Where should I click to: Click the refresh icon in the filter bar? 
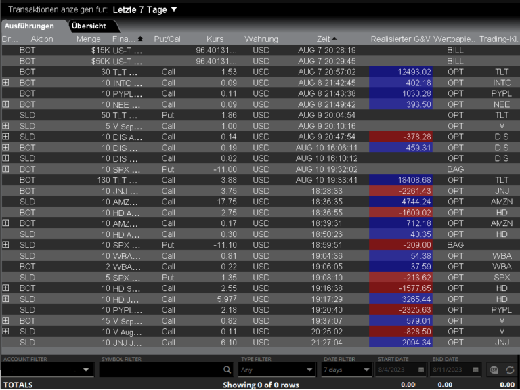point(508,370)
